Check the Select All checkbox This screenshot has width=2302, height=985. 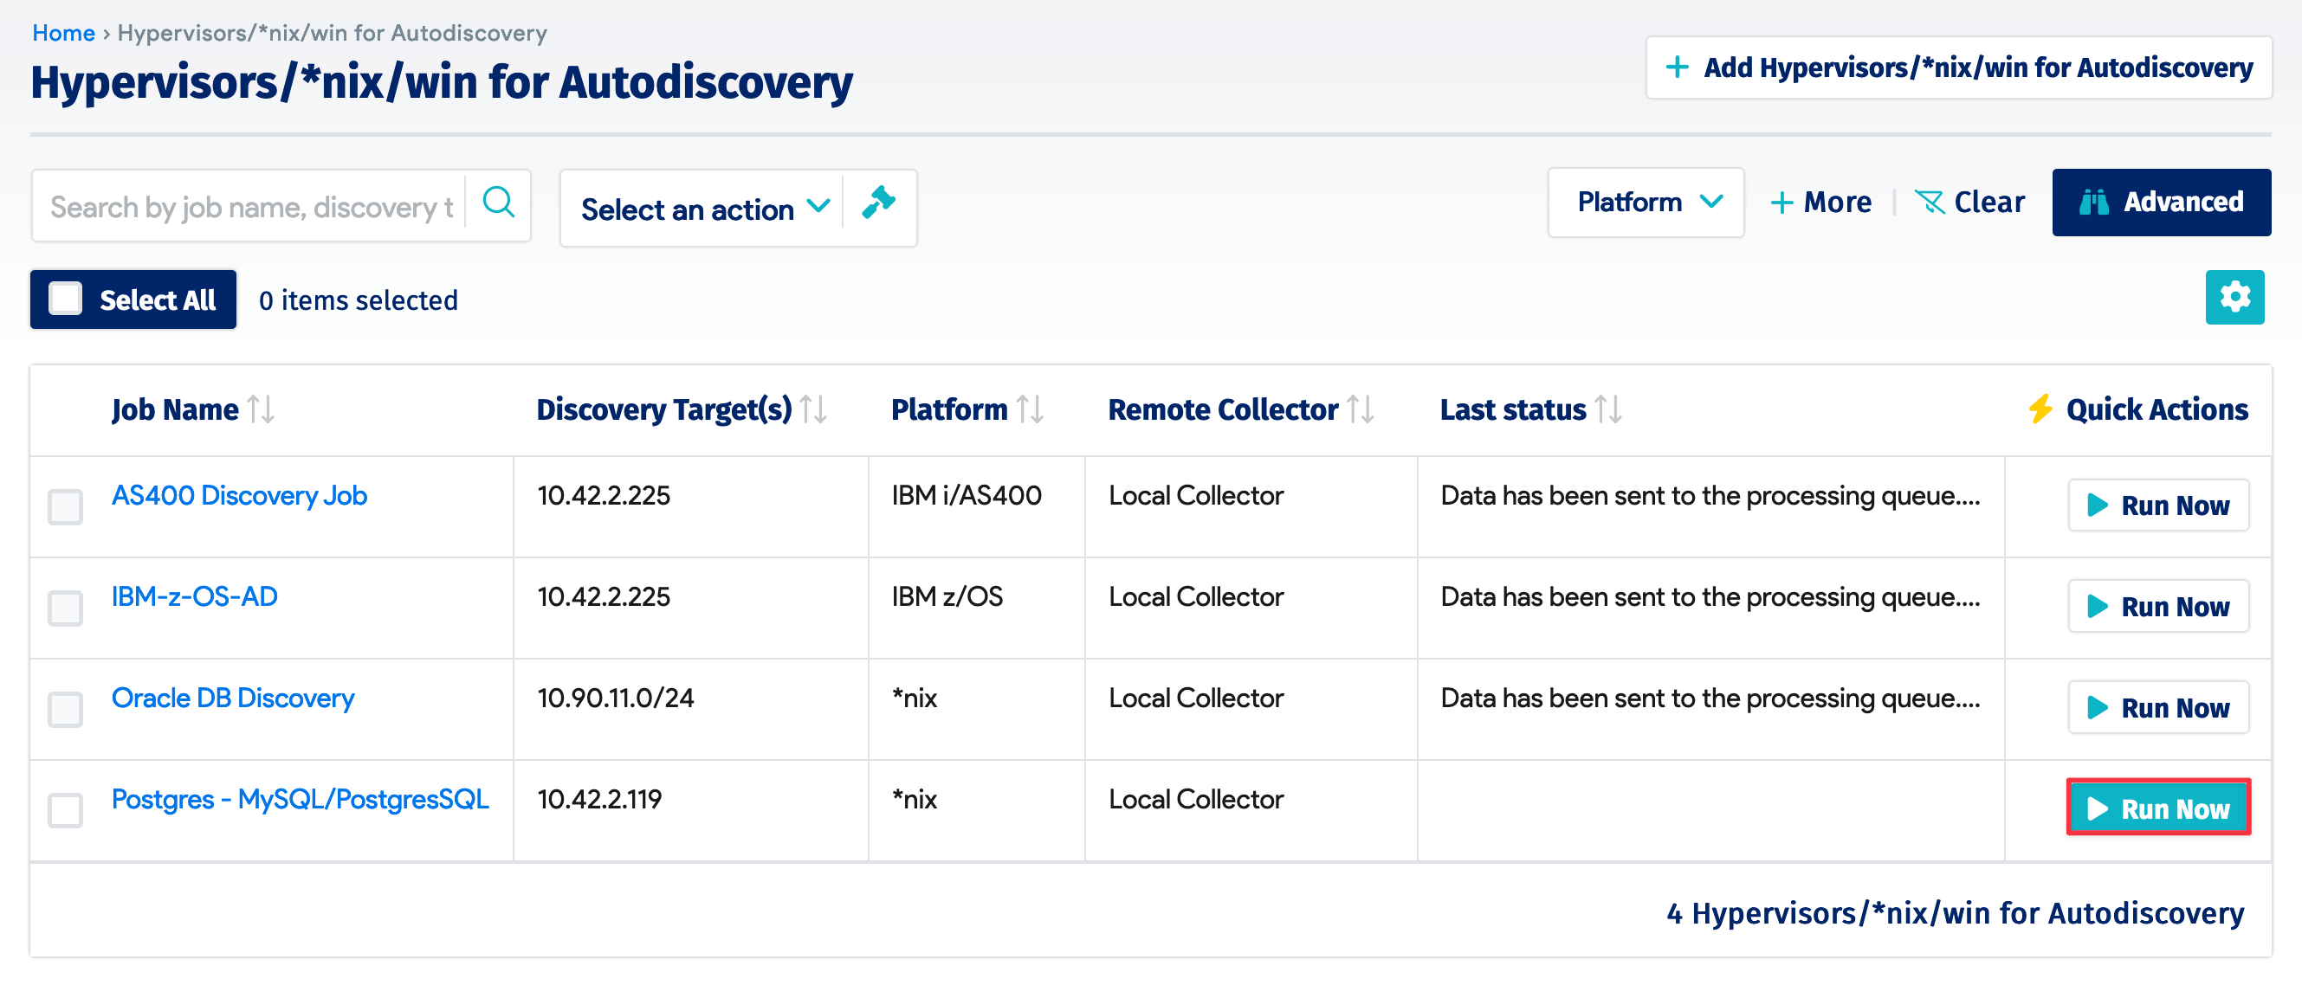coord(64,299)
